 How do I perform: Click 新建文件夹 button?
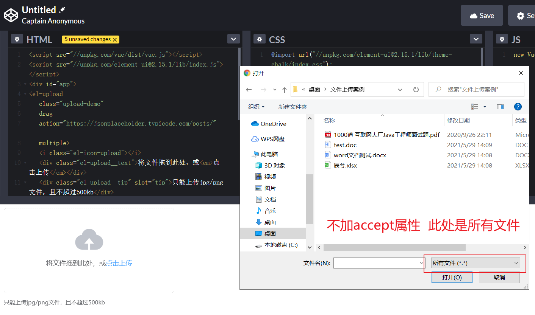click(x=293, y=107)
